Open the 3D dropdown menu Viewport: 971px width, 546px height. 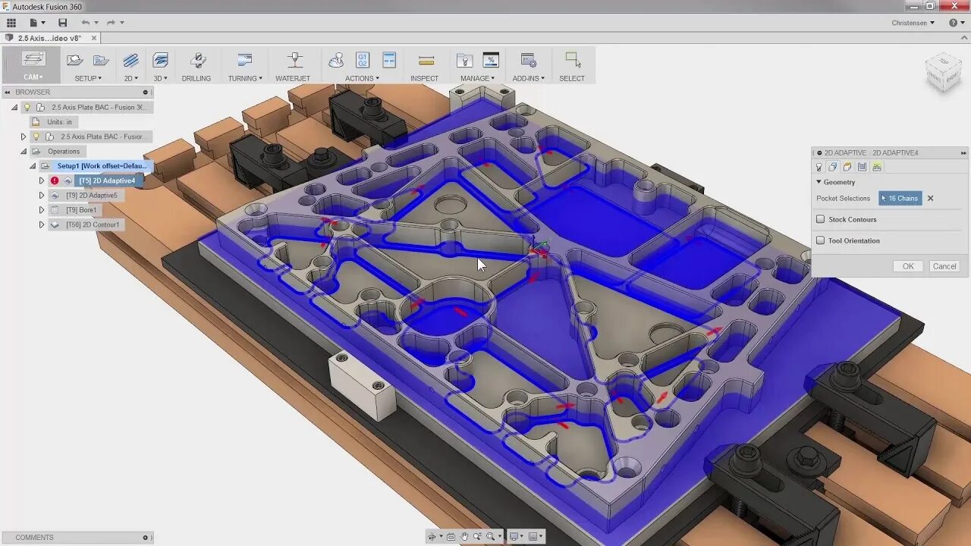(x=161, y=78)
